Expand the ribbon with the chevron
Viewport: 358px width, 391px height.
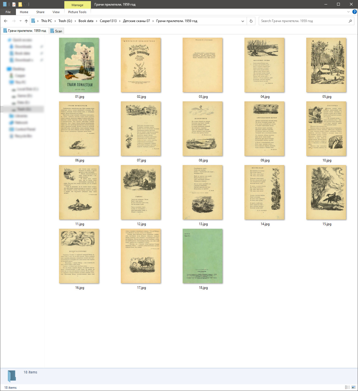[348, 12]
